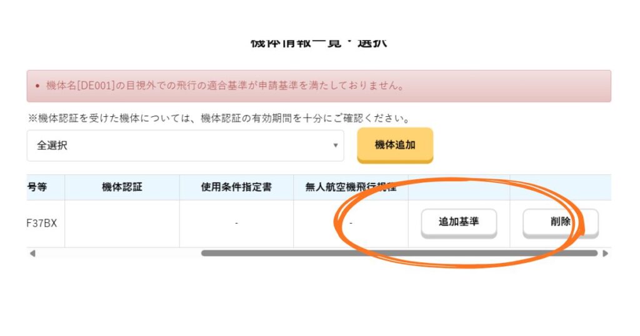640x336 pixels.
Task: Click the empty cell under 機体認証
Action: pyautogui.click(x=122, y=222)
